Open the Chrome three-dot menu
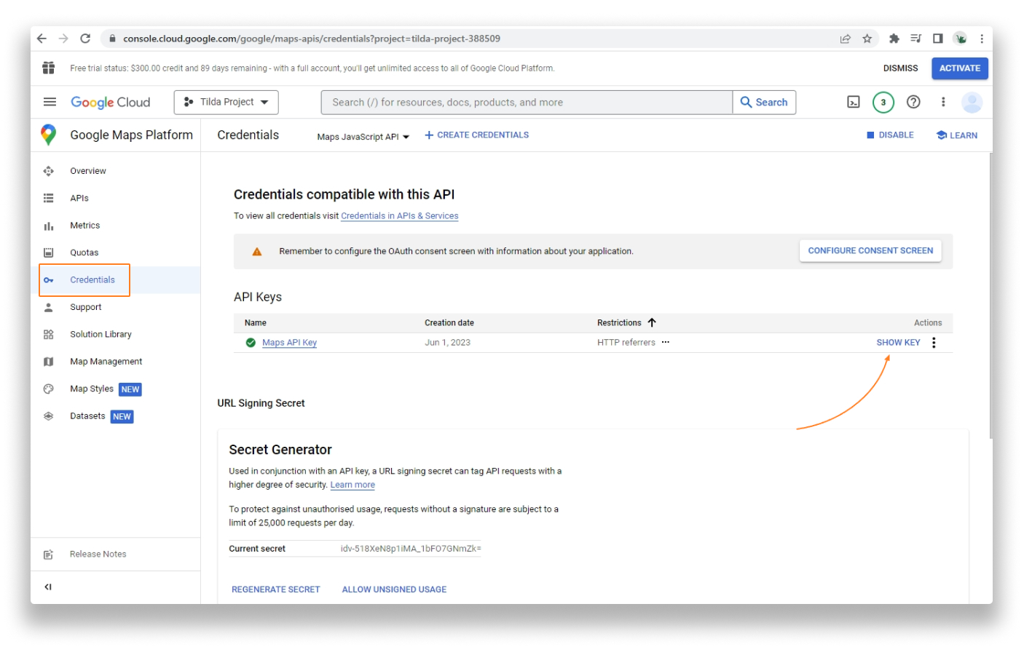 pos(982,39)
